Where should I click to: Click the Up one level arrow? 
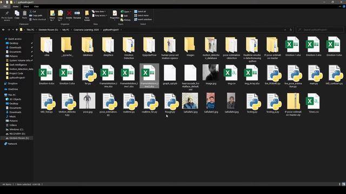[x=17, y=30]
